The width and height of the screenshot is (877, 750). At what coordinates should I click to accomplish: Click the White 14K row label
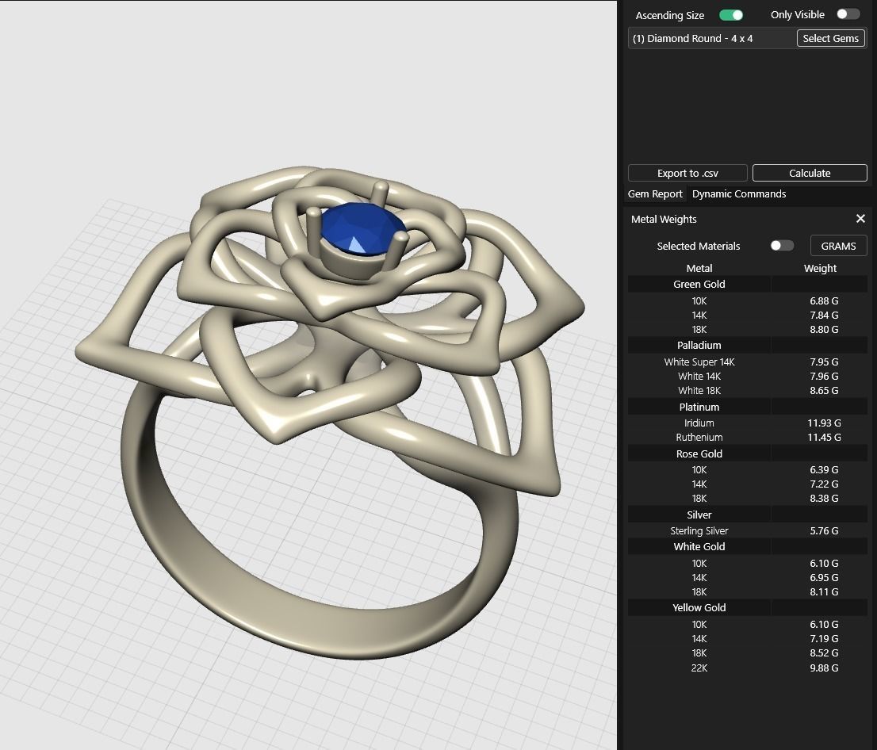pyautogui.click(x=699, y=377)
